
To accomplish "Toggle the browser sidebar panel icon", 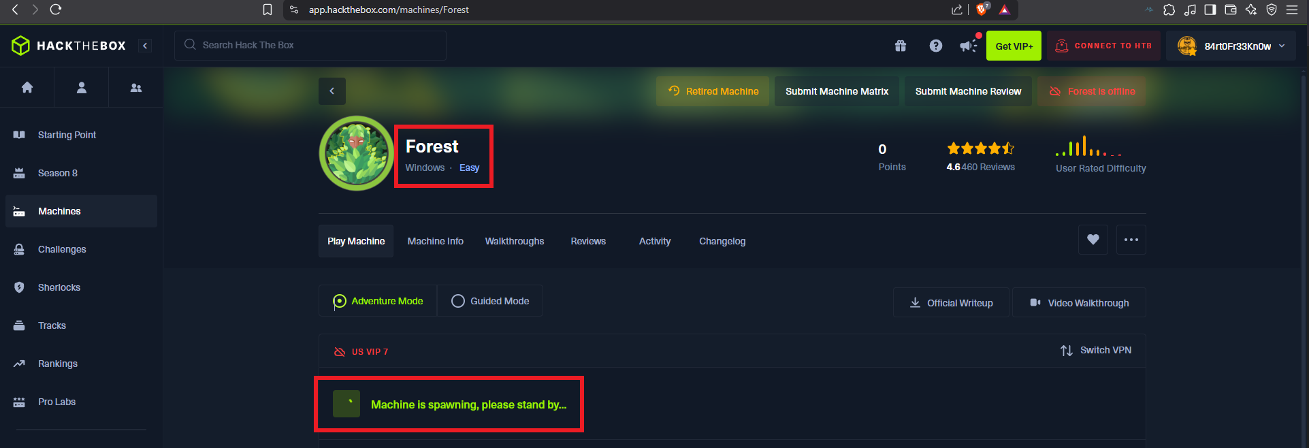I will click(x=1210, y=10).
